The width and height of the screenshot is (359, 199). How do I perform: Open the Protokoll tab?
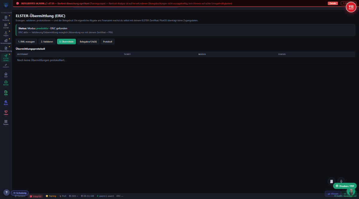pyautogui.click(x=107, y=42)
